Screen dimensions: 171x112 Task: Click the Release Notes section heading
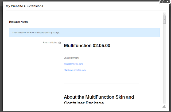coord(19,22)
